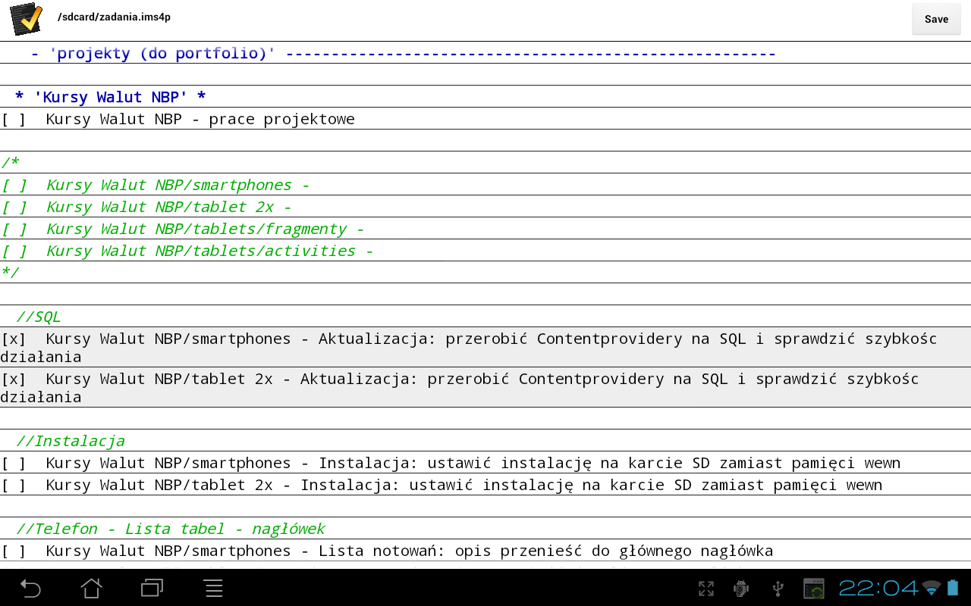Tap text 'opis przenieść do głównego nagłówka'
971x606 pixels.
[x=614, y=551]
